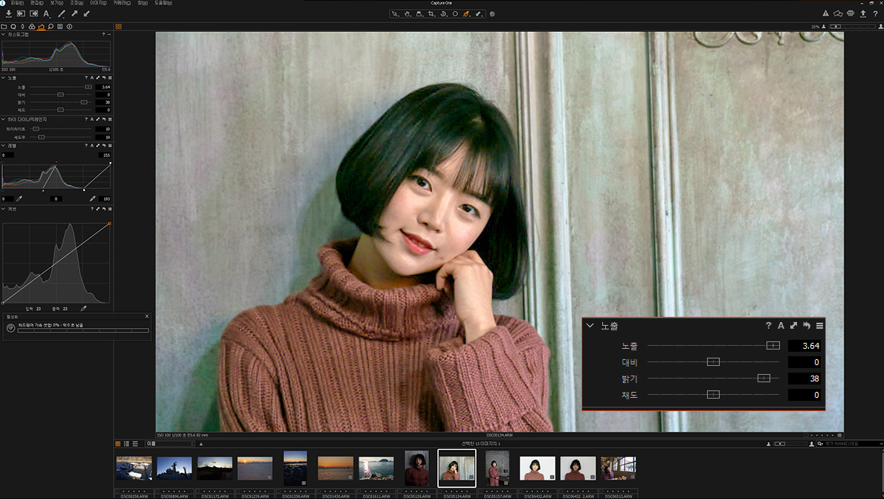The image size is (884, 499).
Task: Close the activity progress panel
Action: coord(146,316)
